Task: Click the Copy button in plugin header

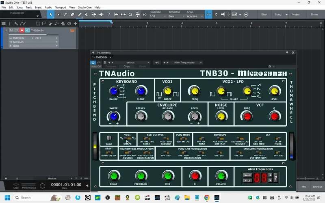Action: (x=127, y=66)
